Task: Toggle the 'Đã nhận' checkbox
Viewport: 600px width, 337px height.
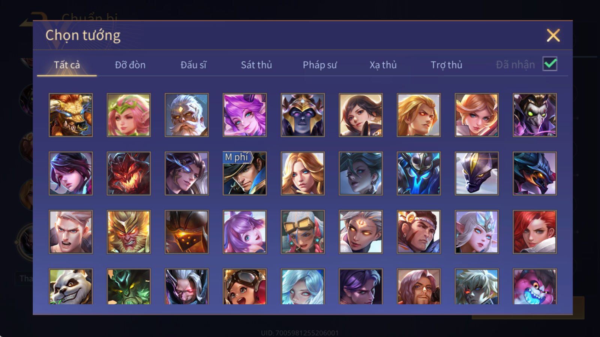Action: [x=550, y=64]
